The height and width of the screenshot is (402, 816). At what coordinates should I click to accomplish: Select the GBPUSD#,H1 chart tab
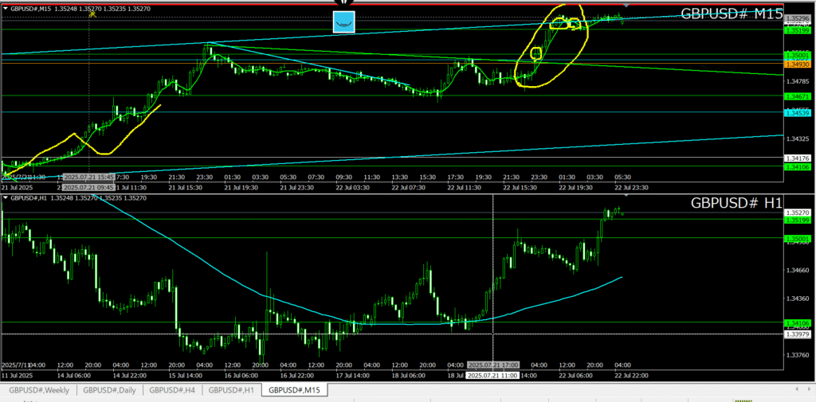(x=232, y=390)
